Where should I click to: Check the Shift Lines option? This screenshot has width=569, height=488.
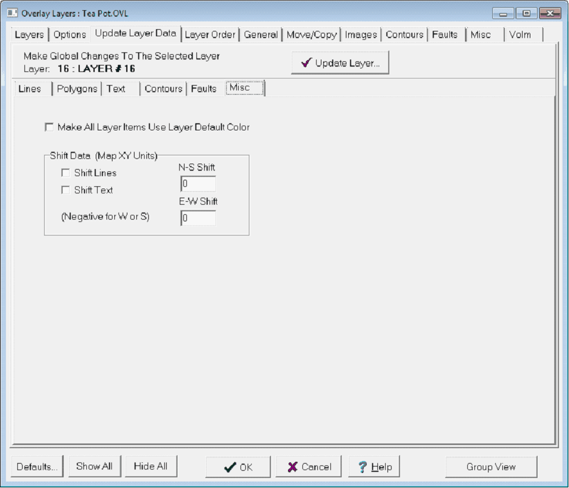tap(65, 173)
